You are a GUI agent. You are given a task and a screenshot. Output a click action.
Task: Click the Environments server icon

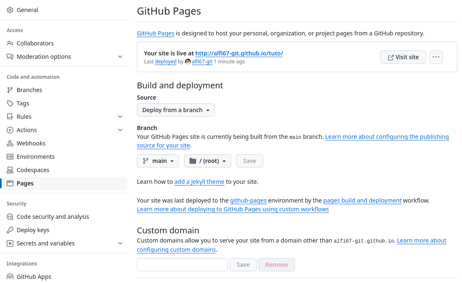(10, 157)
